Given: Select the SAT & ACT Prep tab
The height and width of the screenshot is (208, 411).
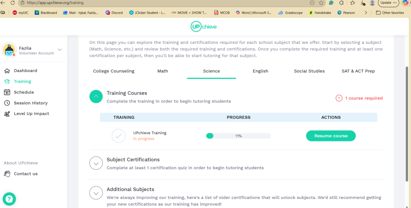Looking at the screenshot, I should [358, 71].
